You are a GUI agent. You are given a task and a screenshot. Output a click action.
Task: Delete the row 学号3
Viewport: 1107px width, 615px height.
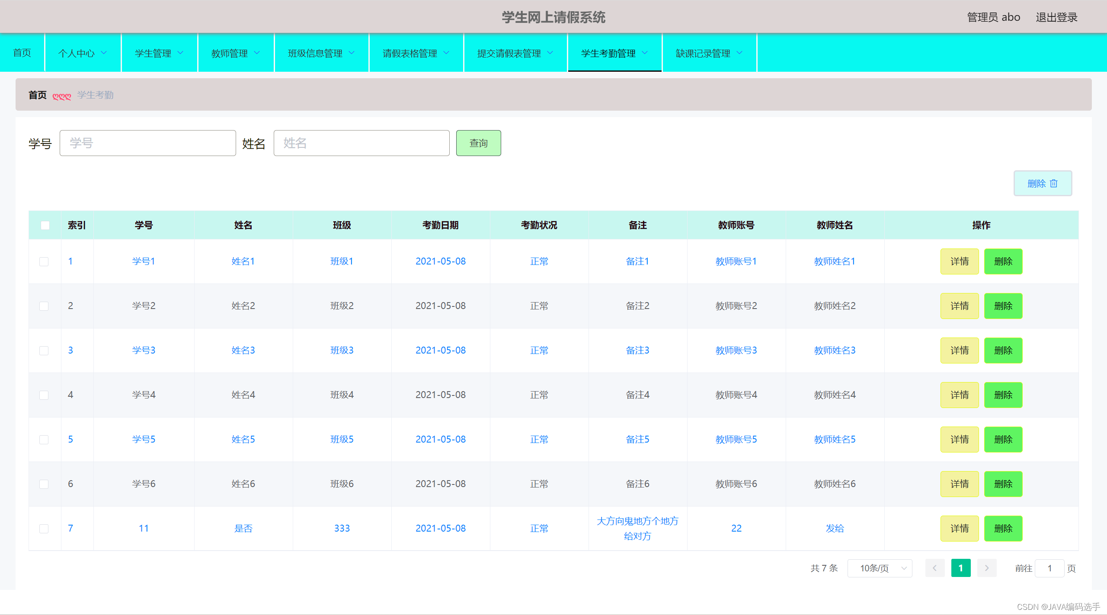coord(1003,351)
